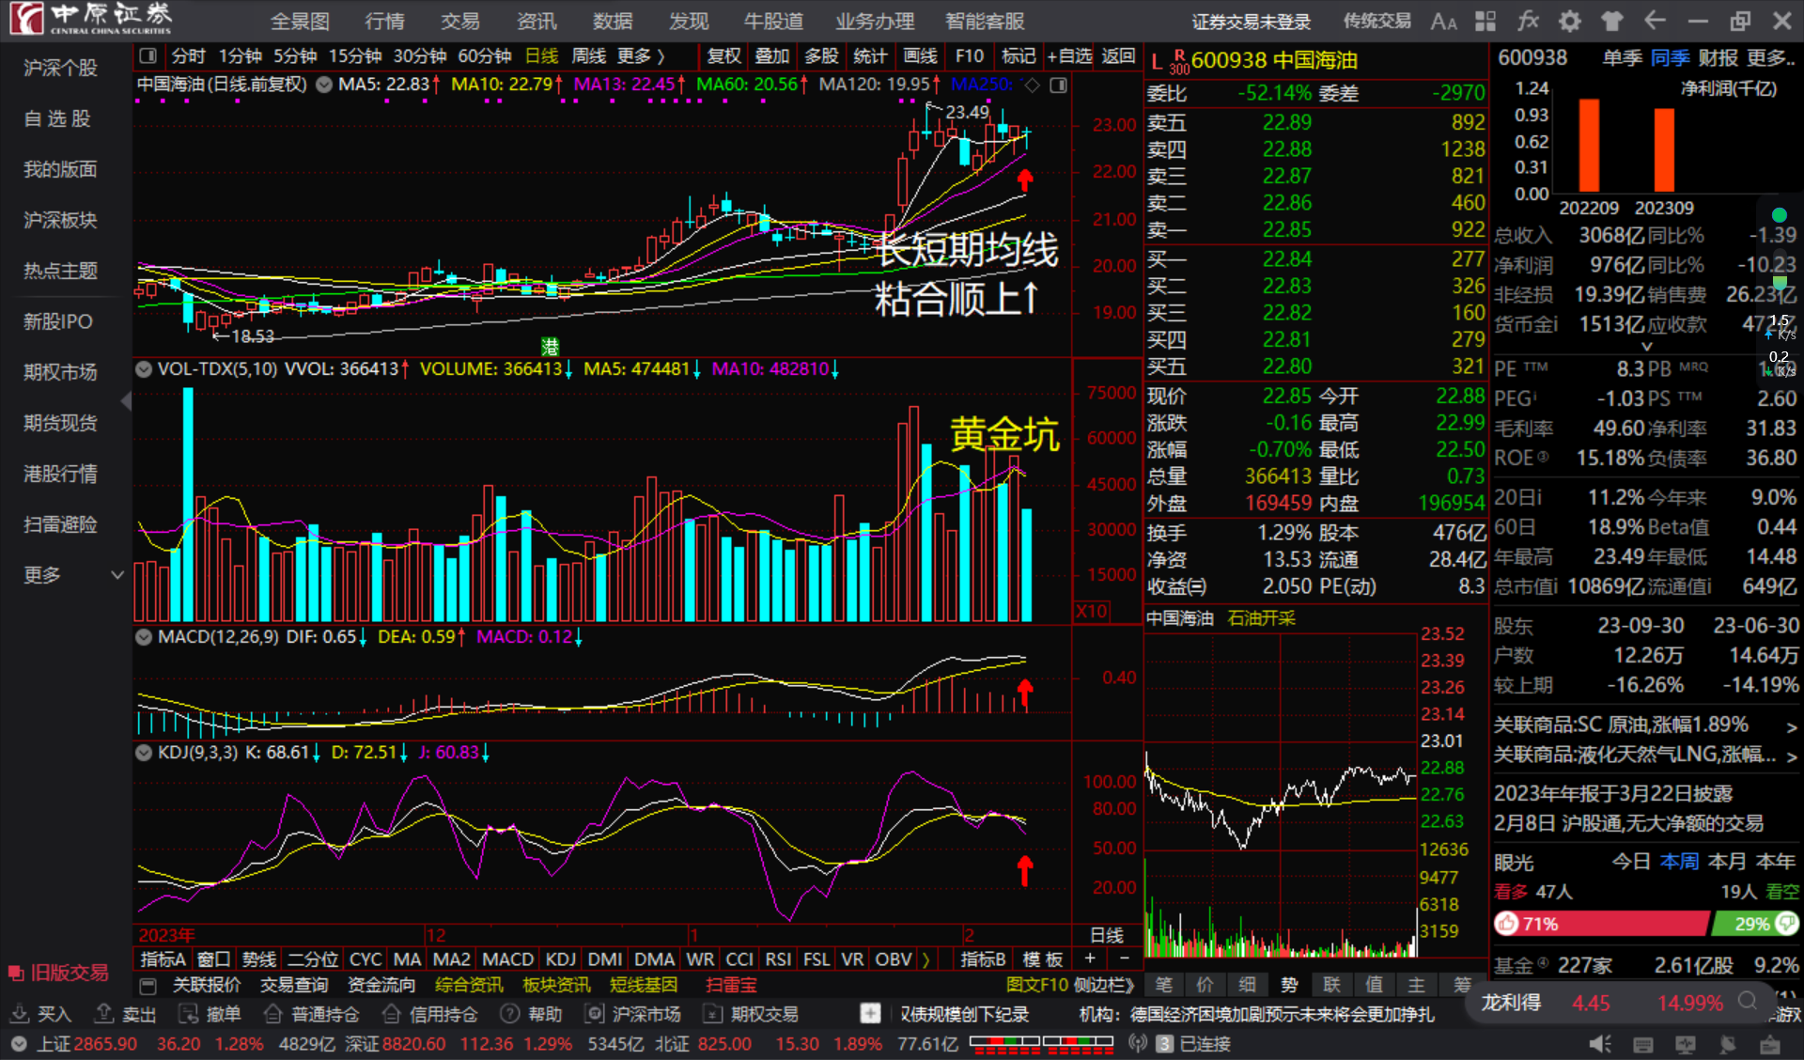The width and height of the screenshot is (1804, 1060).
Task: Click the back arrow in title bar
Action: pos(1655,21)
